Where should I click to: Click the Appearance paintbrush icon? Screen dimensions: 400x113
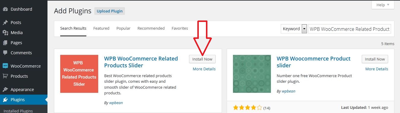(x=5, y=90)
